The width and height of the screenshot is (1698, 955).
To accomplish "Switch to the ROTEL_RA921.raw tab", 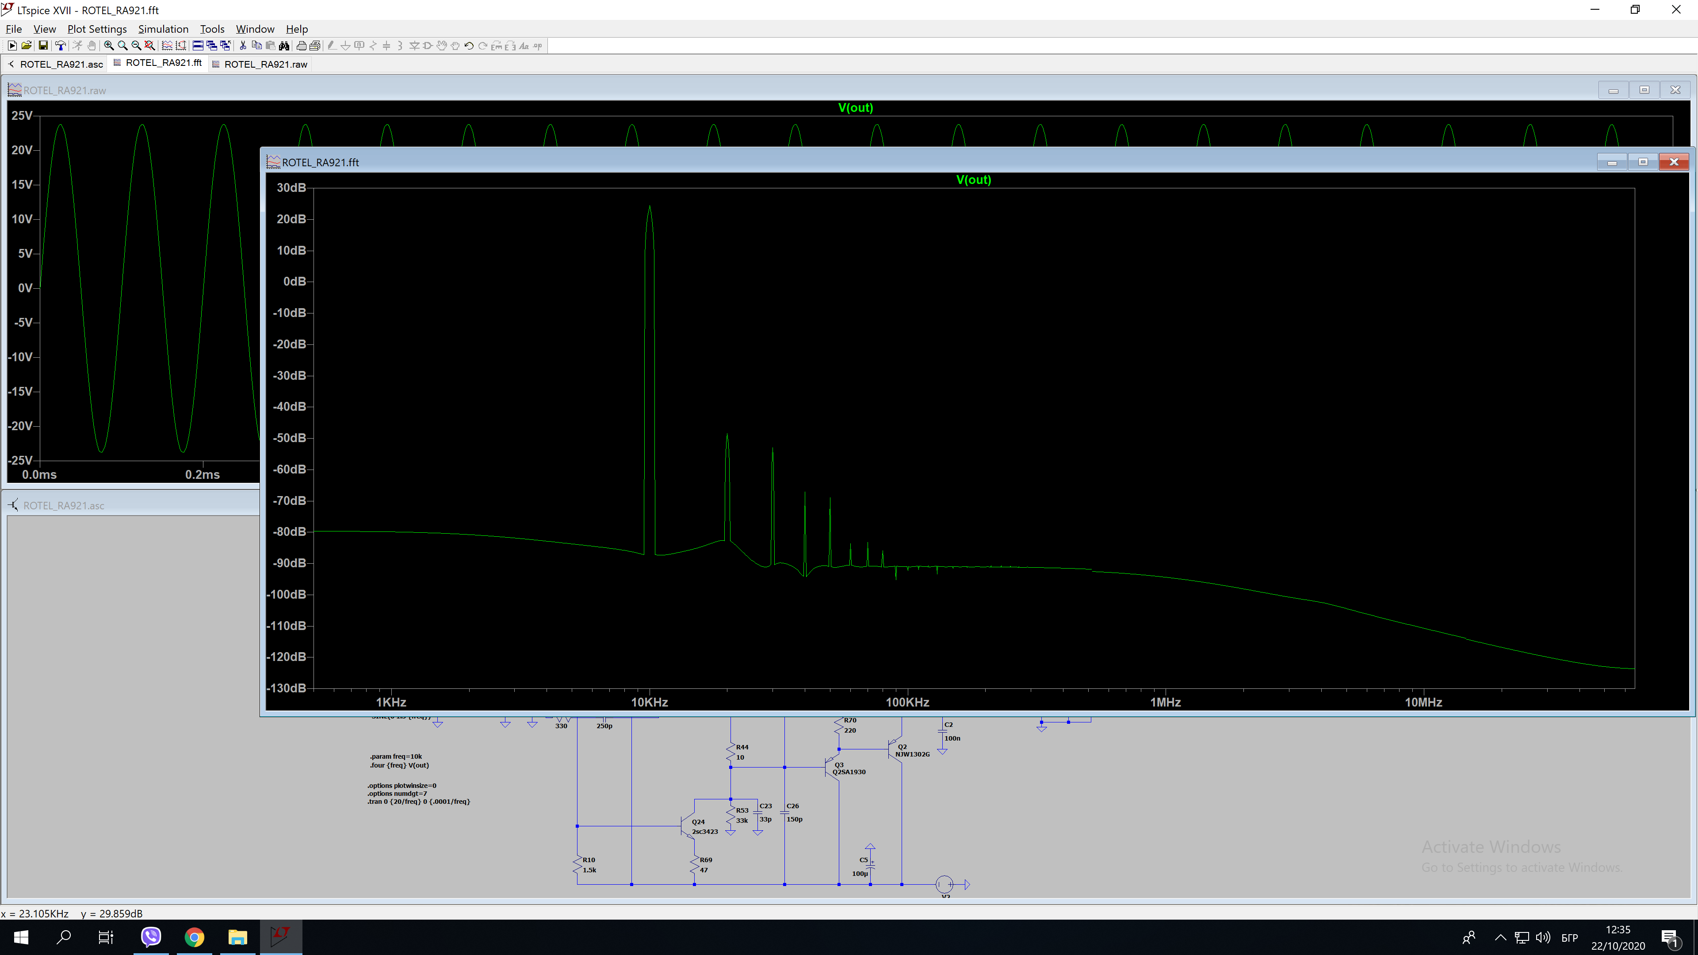I will (260, 64).
